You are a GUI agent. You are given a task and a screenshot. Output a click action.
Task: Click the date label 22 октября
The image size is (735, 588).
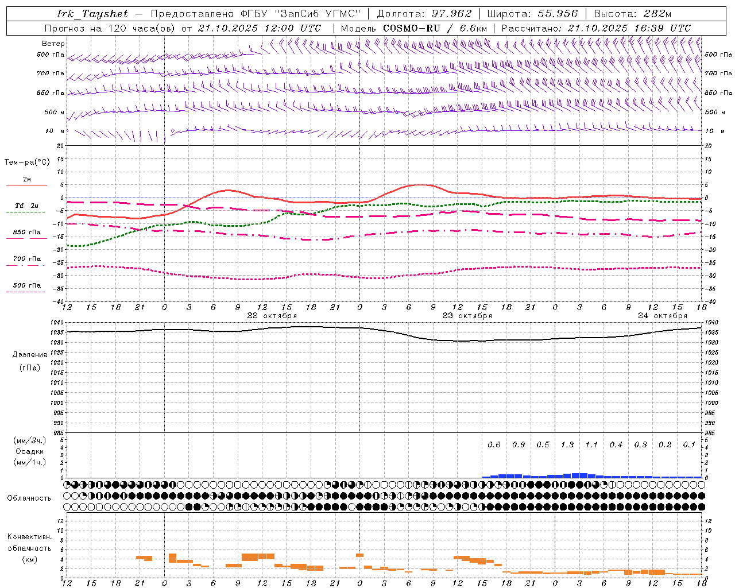pyautogui.click(x=272, y=316)
